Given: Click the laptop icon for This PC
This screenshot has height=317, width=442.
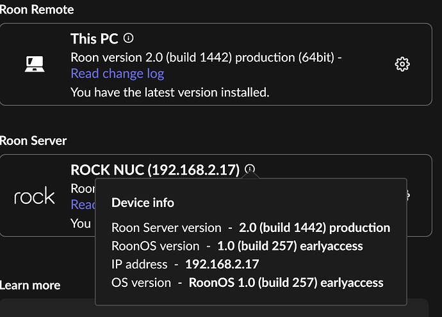Looking at the screenshot, I should coord(35,64).
